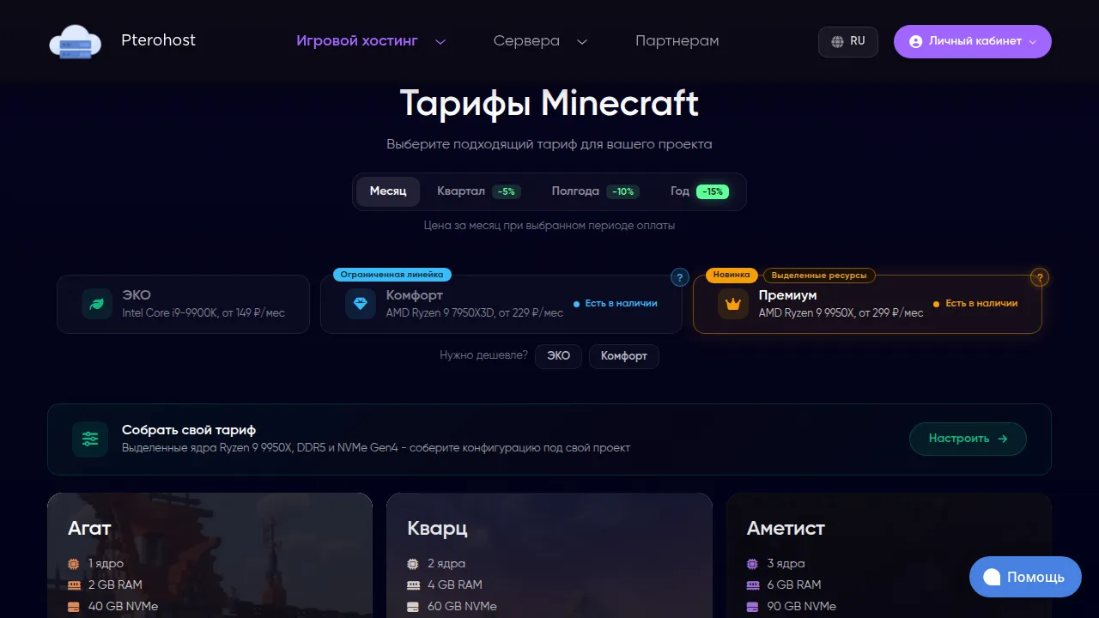Viewport: 1099px width, 618px height.
Task: Select the Квартал -5% billing period
Action: tap(478, 191)
